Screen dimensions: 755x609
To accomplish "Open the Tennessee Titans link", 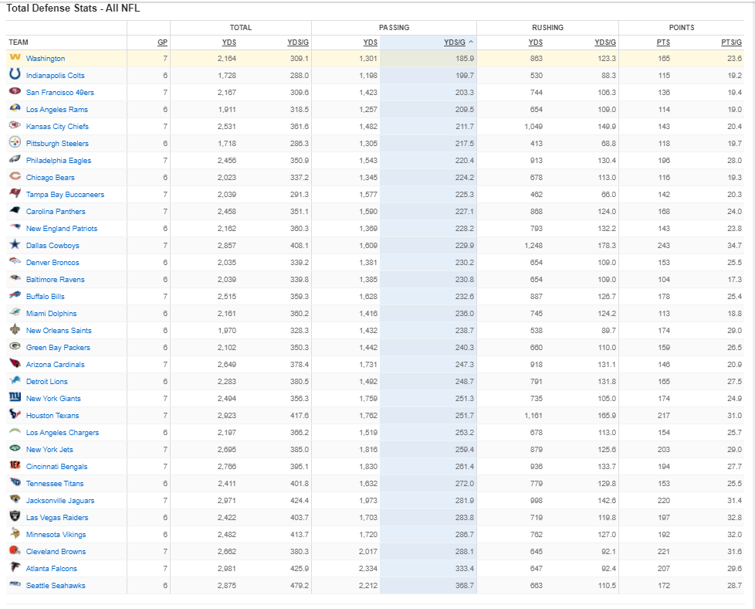I will 55,483.
